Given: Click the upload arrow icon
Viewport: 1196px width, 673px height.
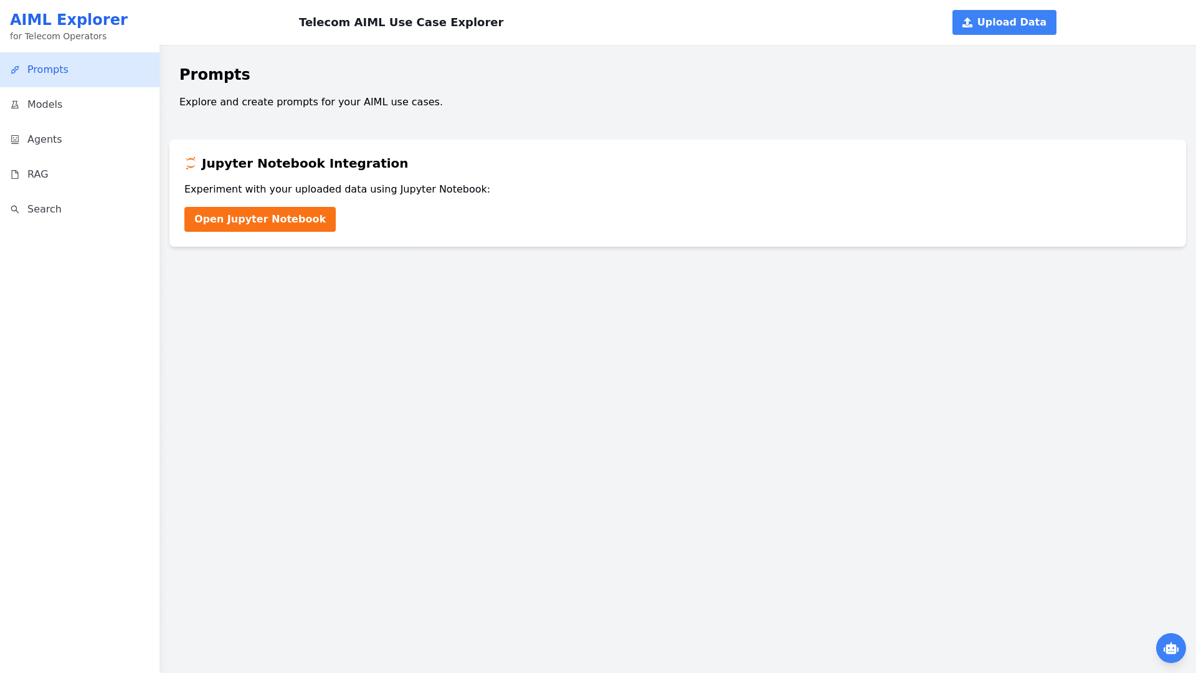Looking at the screenshot, I should coord(967,22).
